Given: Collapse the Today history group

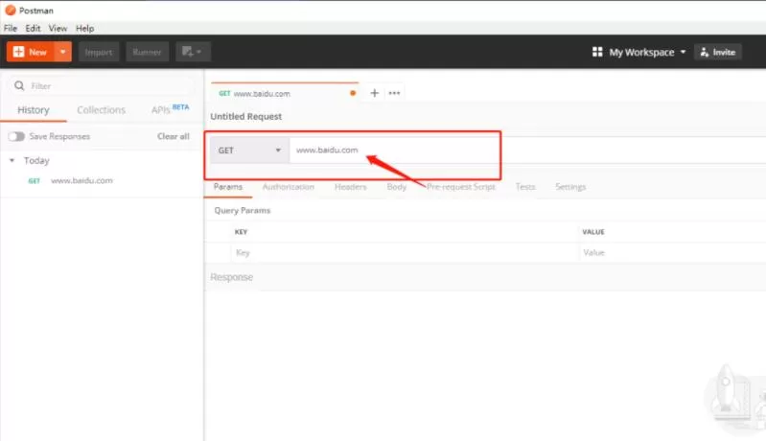Looking at the screenshot, I should [x=12, y=160].
